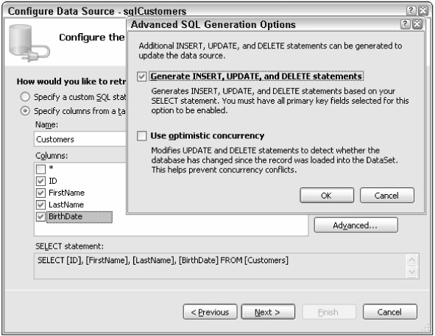This screenshot has width=435, height=336.
Task: Click SELECT statement scroll up arrow
Action: pyautogui.click(x=411, y=260)
